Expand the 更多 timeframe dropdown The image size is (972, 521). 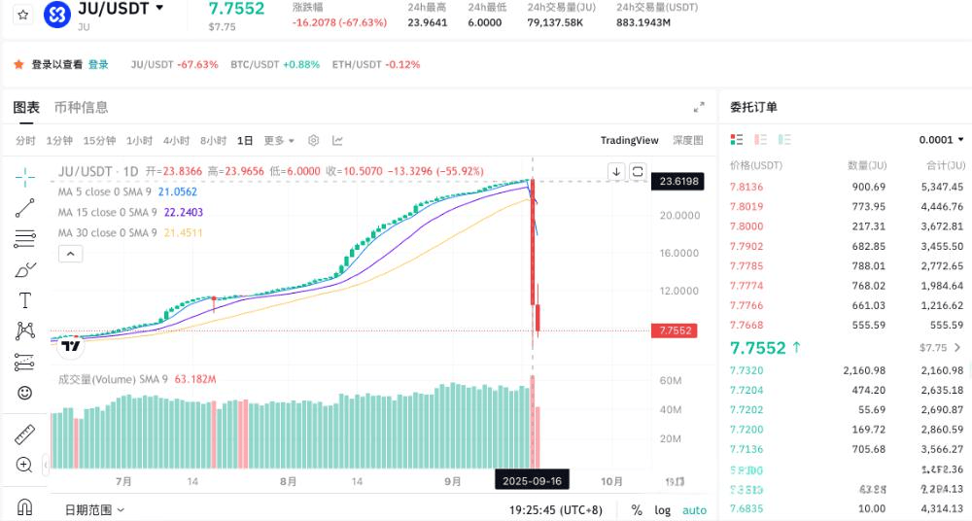tap(279, 140)
